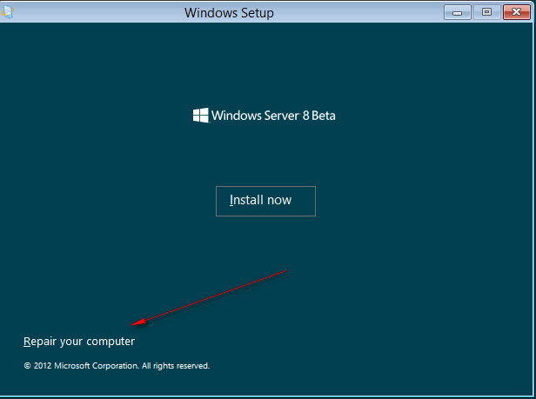
Task: Maximize the Windows Setup window
Action: pos(486,12)
